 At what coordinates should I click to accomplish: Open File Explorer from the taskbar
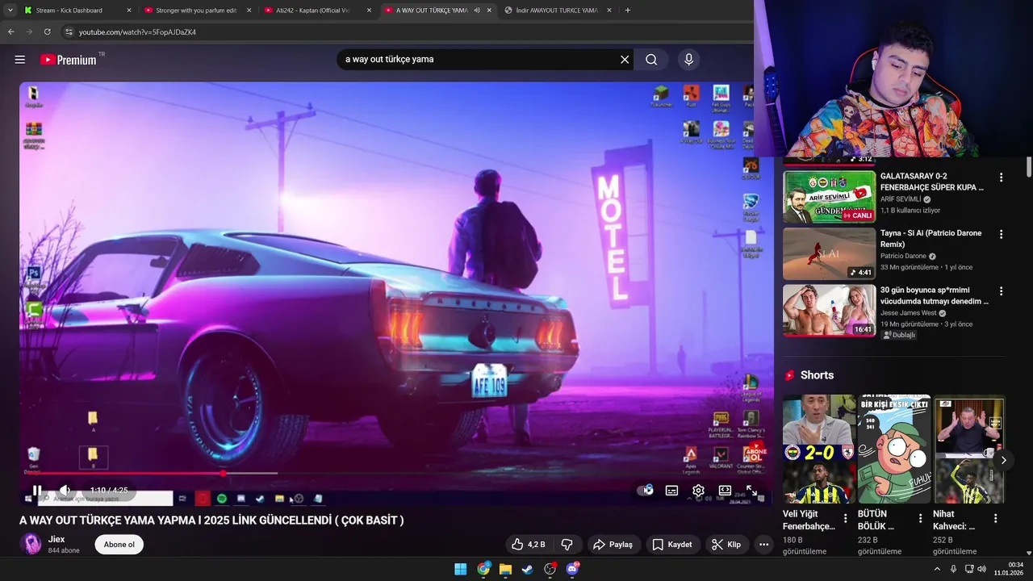point(505,569)
